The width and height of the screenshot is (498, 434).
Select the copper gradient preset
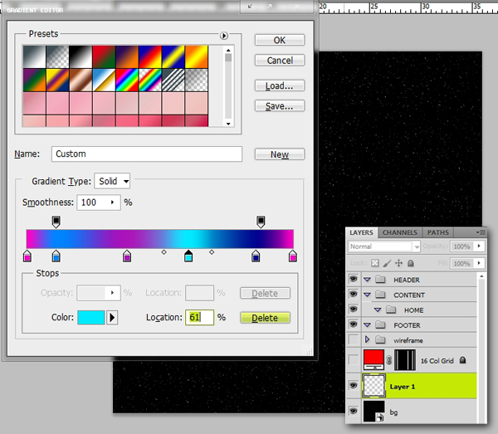tap(81, 80)
